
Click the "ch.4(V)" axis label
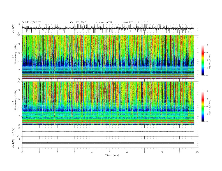[x=13, y=143]
